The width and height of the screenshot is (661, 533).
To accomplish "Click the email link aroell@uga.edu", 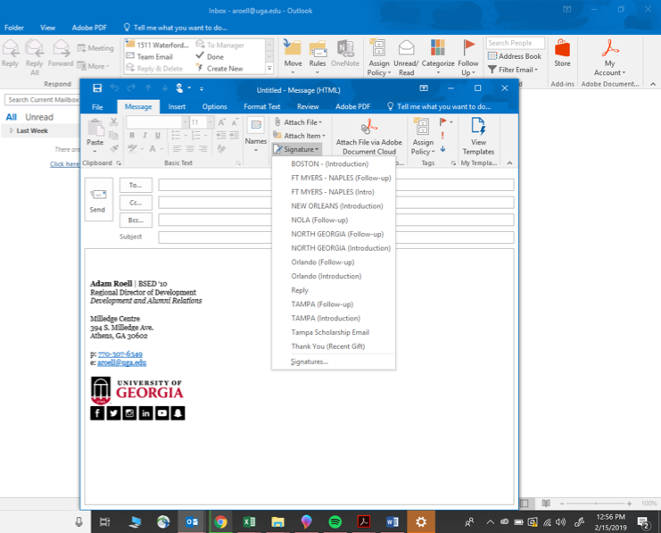I will coord(122,362).
